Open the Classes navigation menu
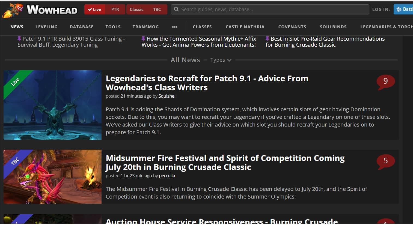This screenshot has height=225, width=413. [x=202, y=27]
